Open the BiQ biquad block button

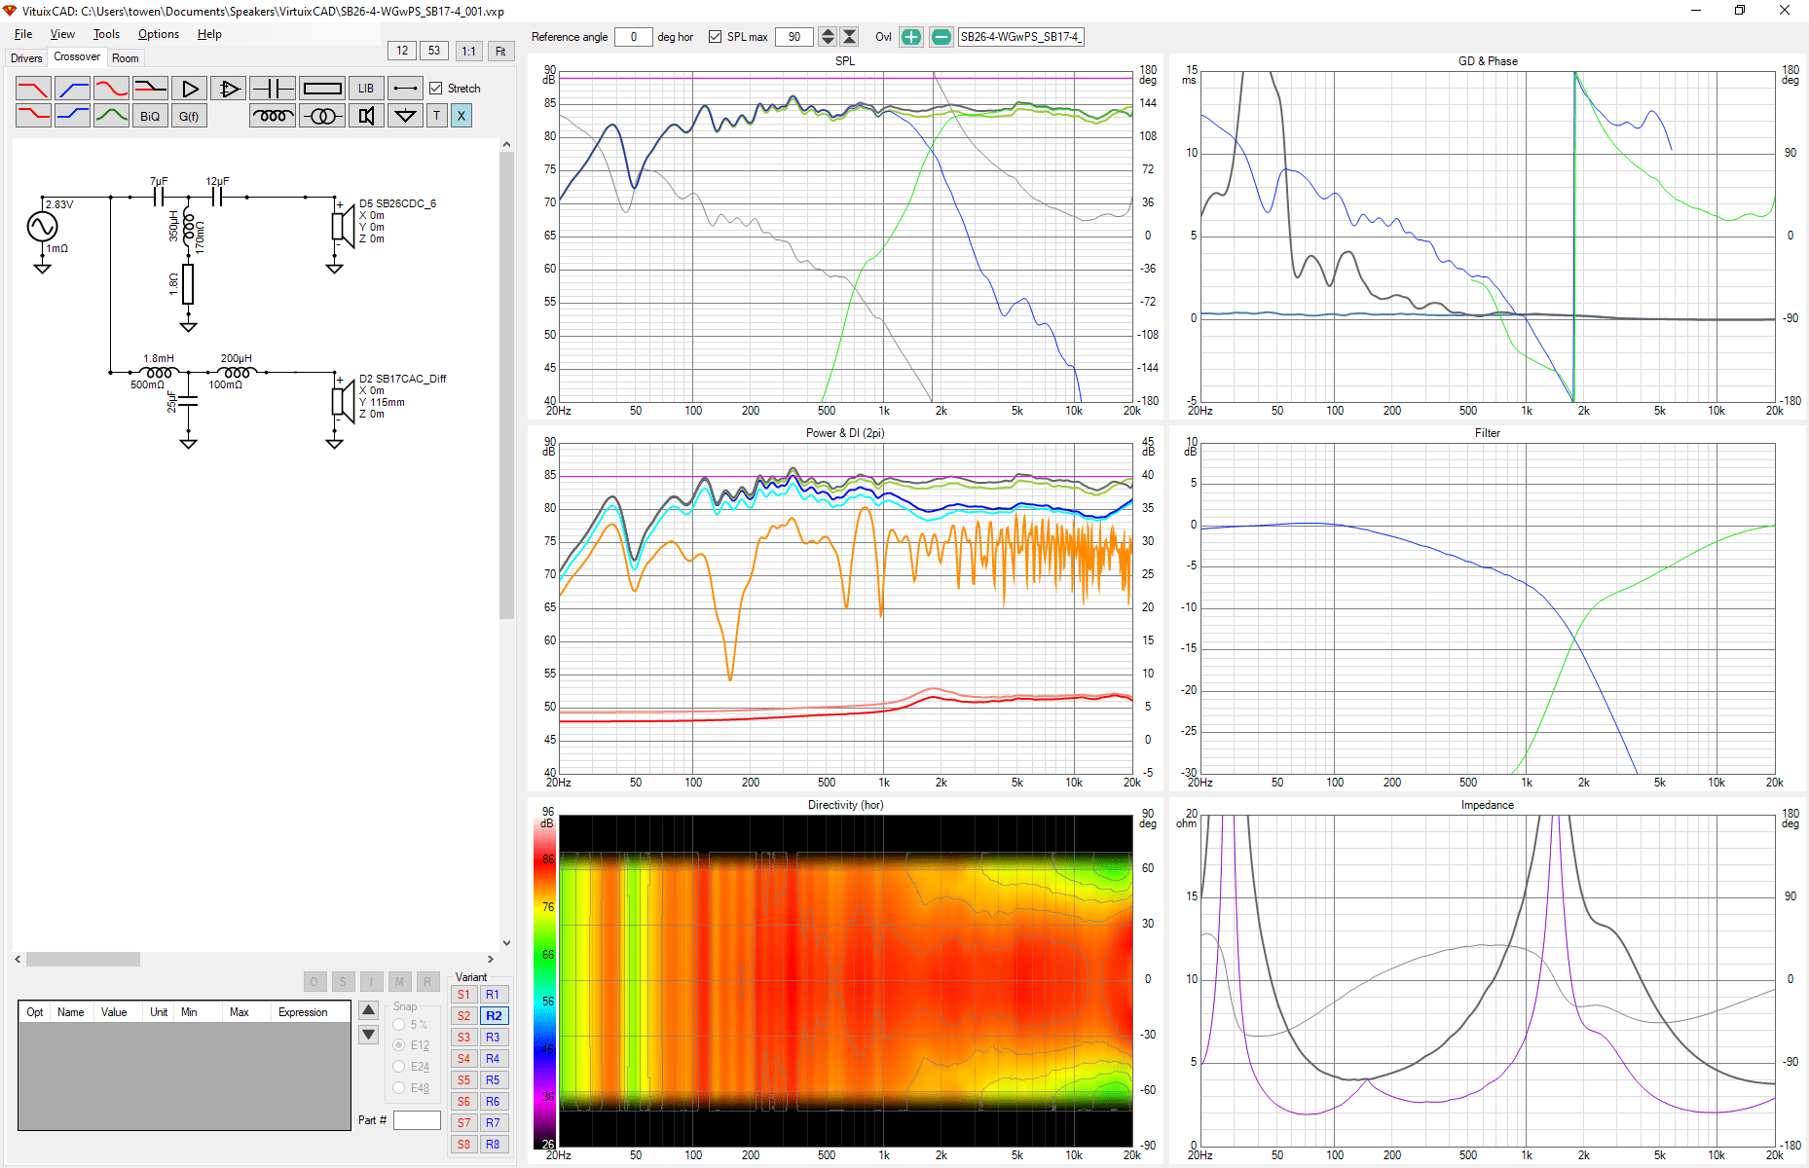click(150, 116)
